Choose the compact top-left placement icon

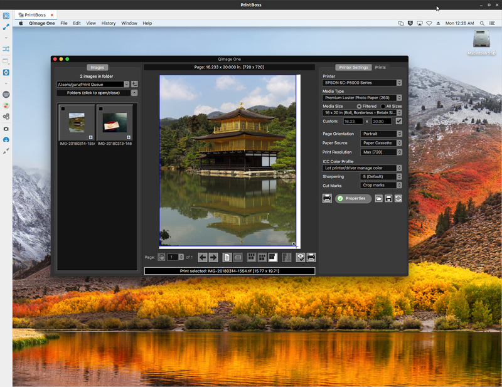point(273,257)
